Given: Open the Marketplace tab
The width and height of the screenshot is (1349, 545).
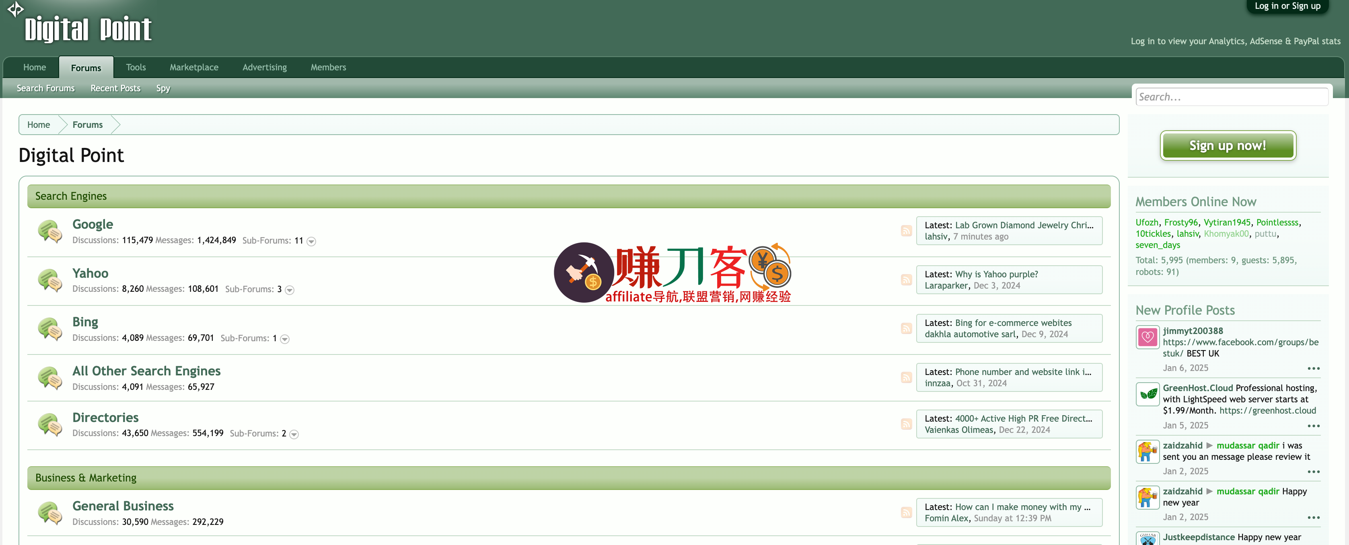Looking at the screenshot, I should (194, 67).
